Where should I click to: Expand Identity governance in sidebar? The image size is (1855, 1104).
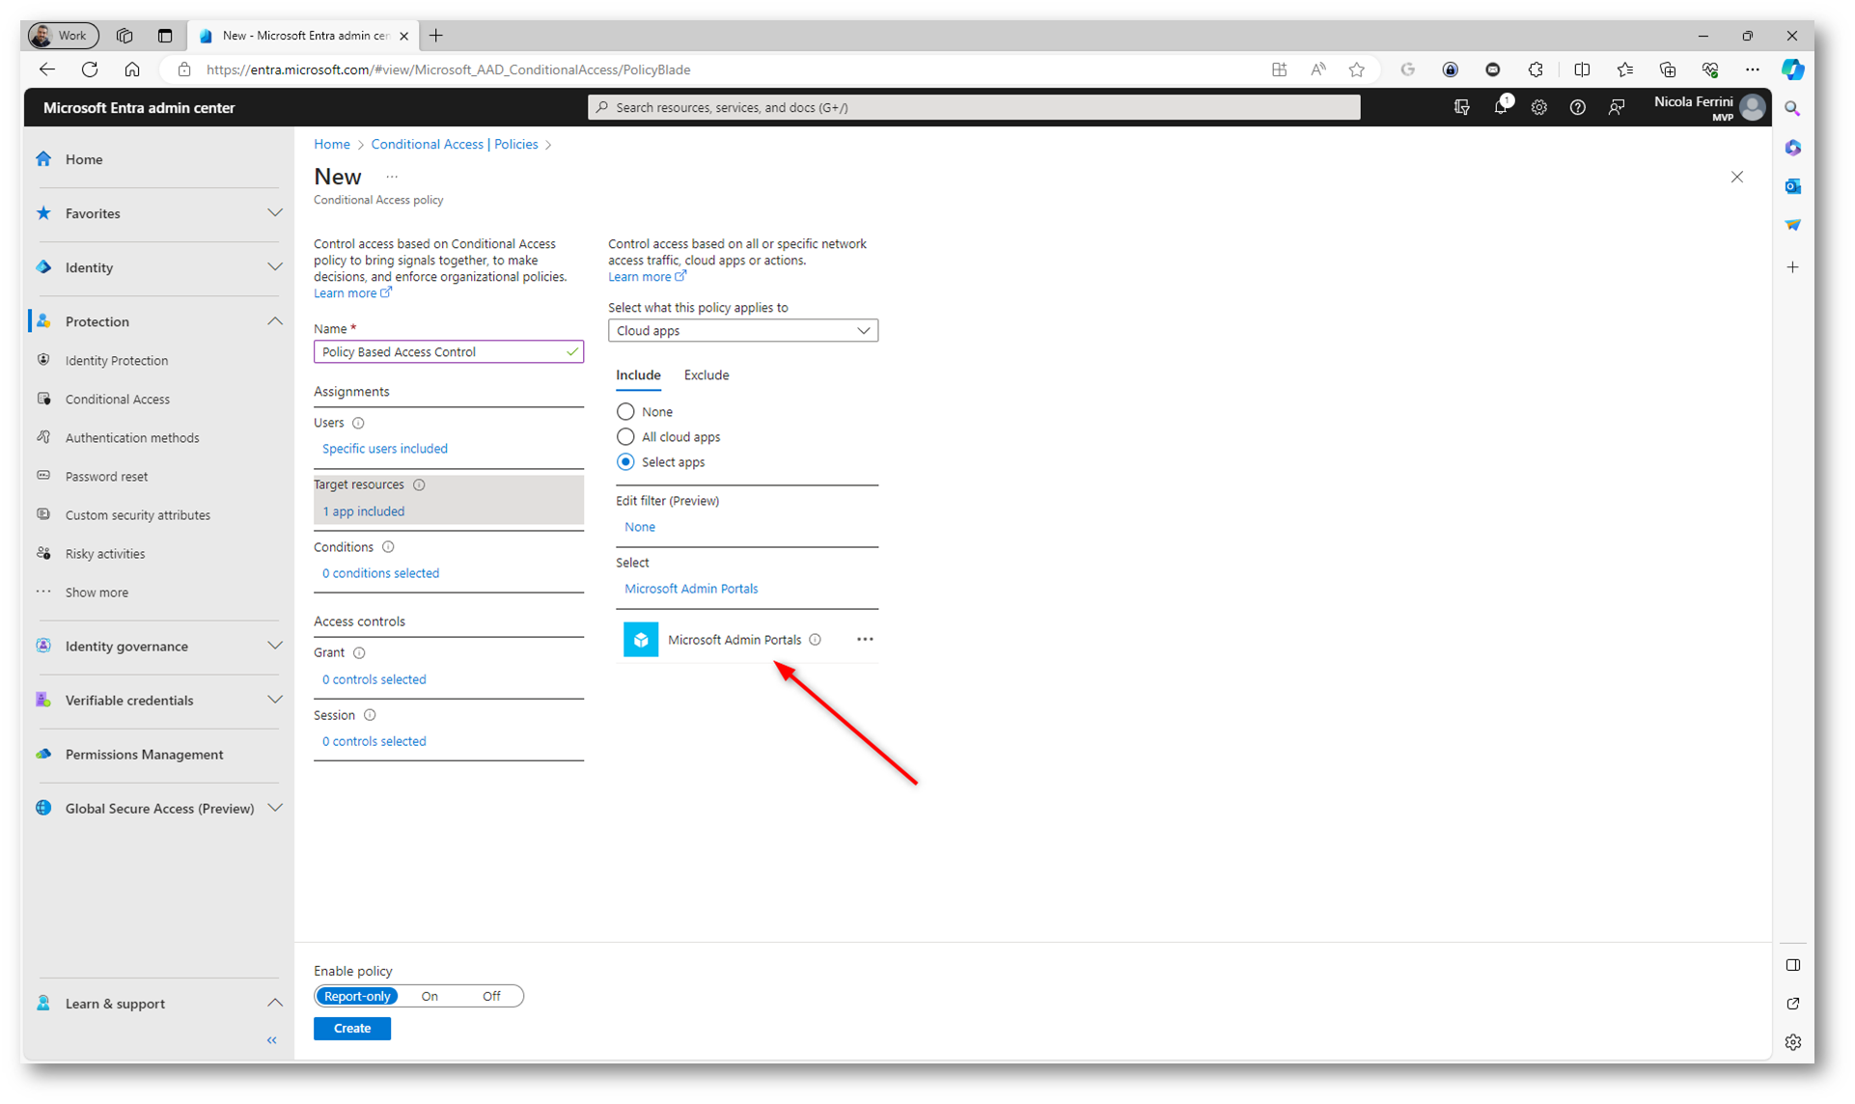(274, 646)
